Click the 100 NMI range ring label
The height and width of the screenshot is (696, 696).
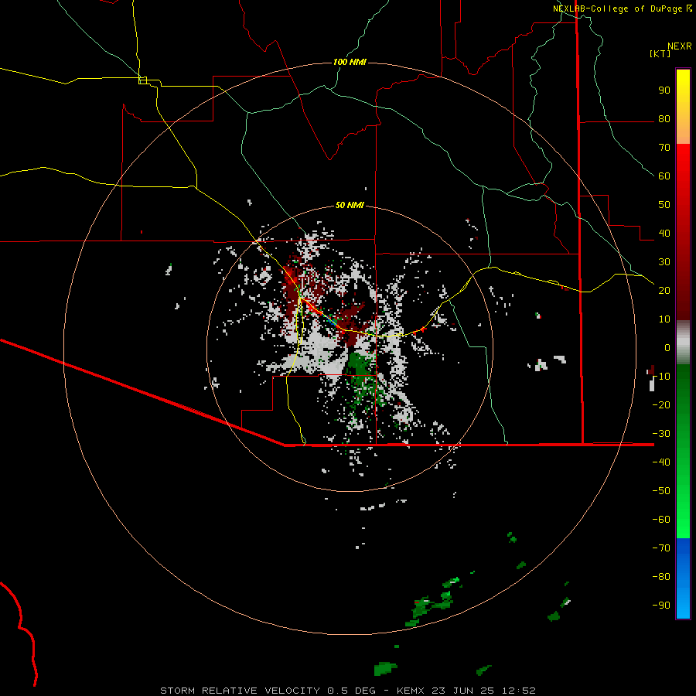350,62
